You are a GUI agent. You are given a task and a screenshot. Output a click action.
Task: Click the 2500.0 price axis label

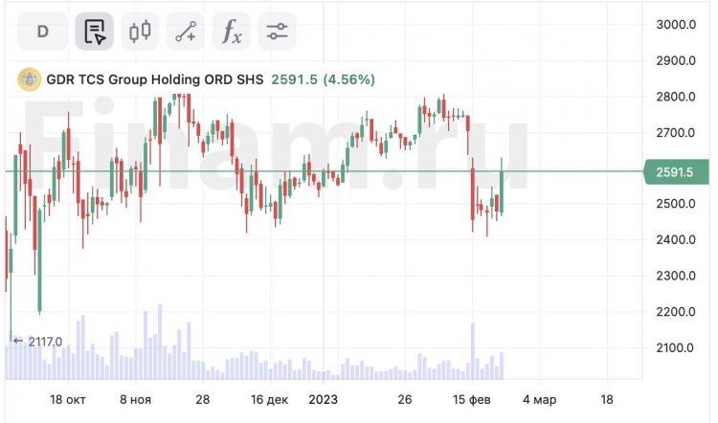point(676,204)
